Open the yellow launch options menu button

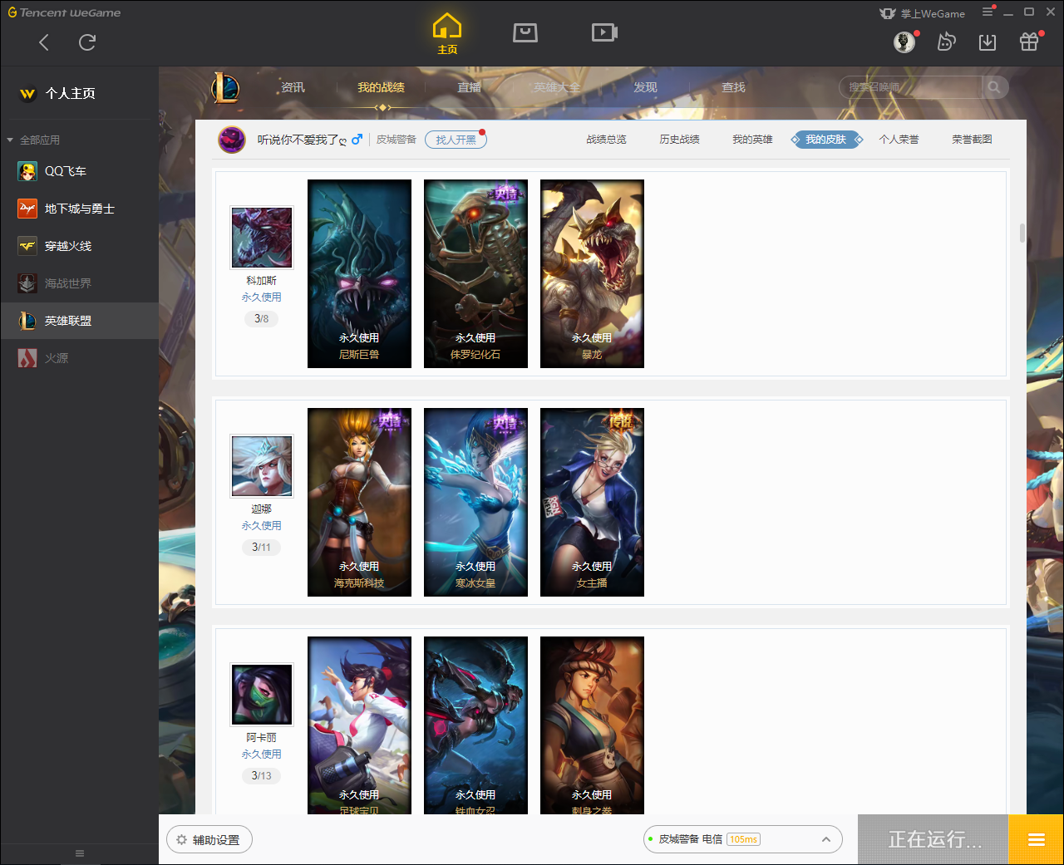(x=1036, y=839)
